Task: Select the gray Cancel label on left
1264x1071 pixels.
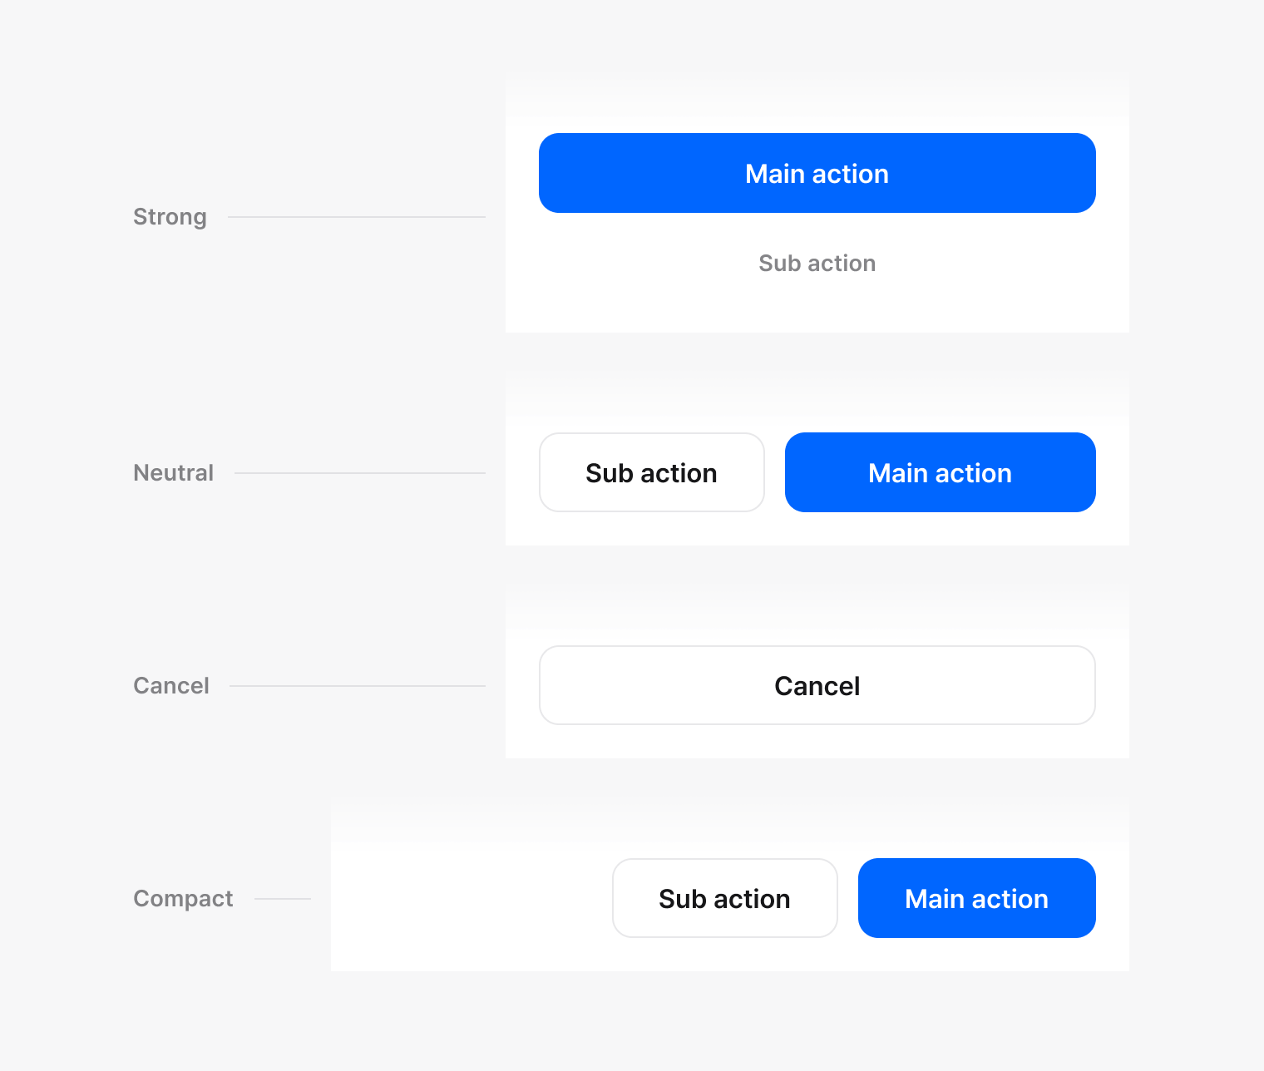Action: coord(171,686)
